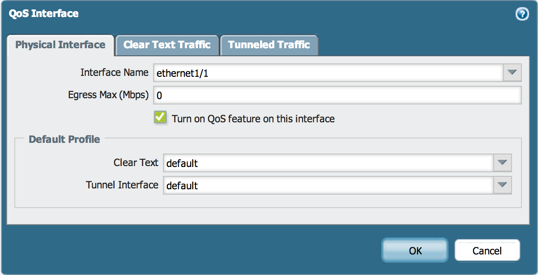Disable the QoS feature on this interface

(x=160, y=118)
